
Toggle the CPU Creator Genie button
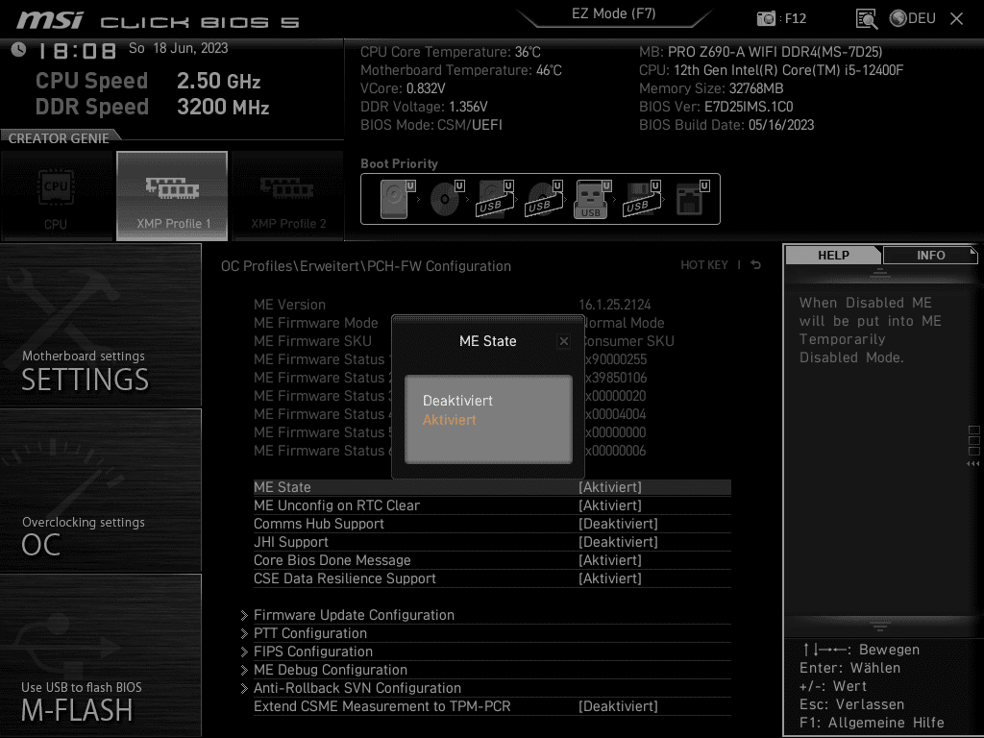click(x=56, y=196)
